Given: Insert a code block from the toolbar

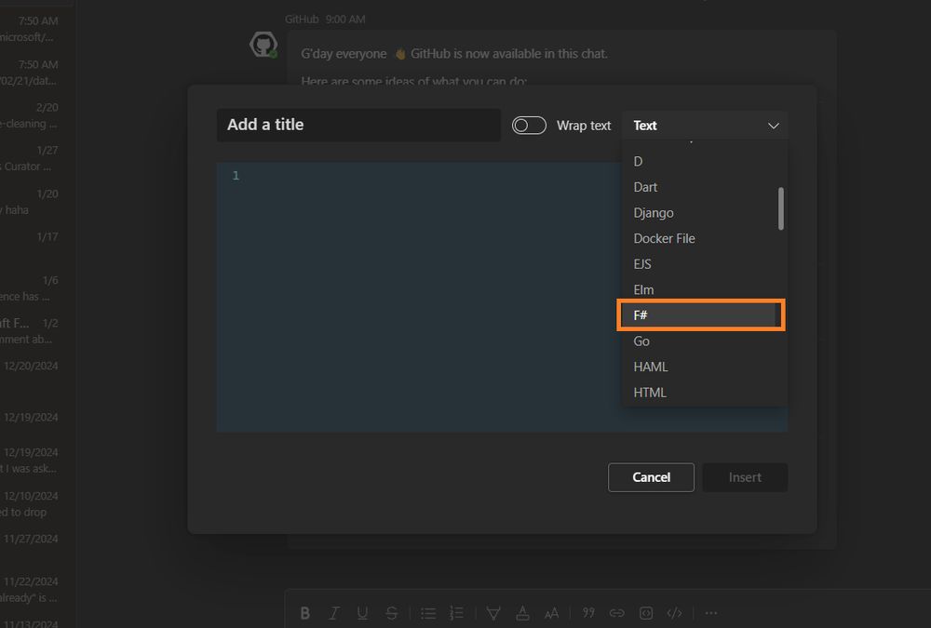Looking at the screenshot, I should tap(674, 613).
